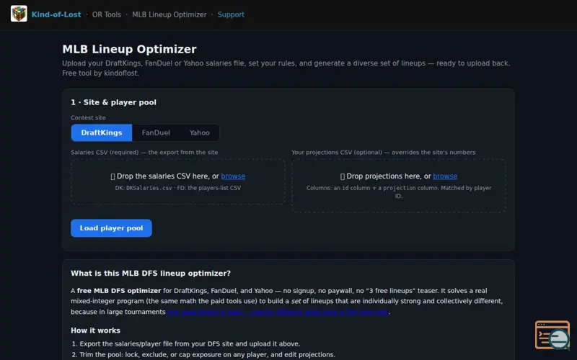Screen dimensions: 577x360
Task: Open the Support link
Action: coord(231,14)
